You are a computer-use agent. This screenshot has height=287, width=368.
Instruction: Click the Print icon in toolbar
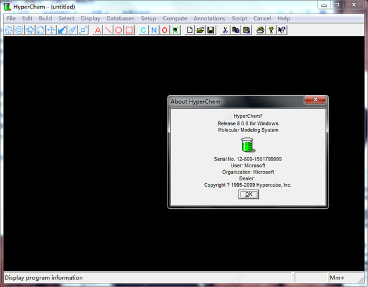[x=260, y=30]
